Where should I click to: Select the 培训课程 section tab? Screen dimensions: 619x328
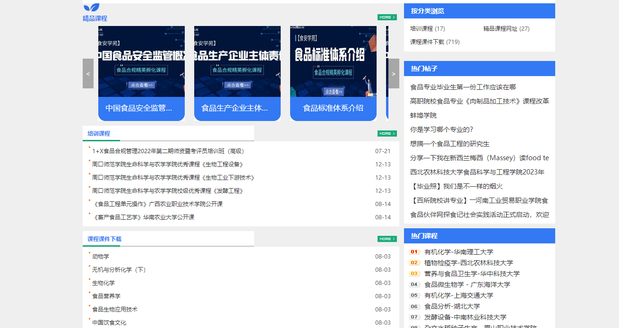coord(99,134)
